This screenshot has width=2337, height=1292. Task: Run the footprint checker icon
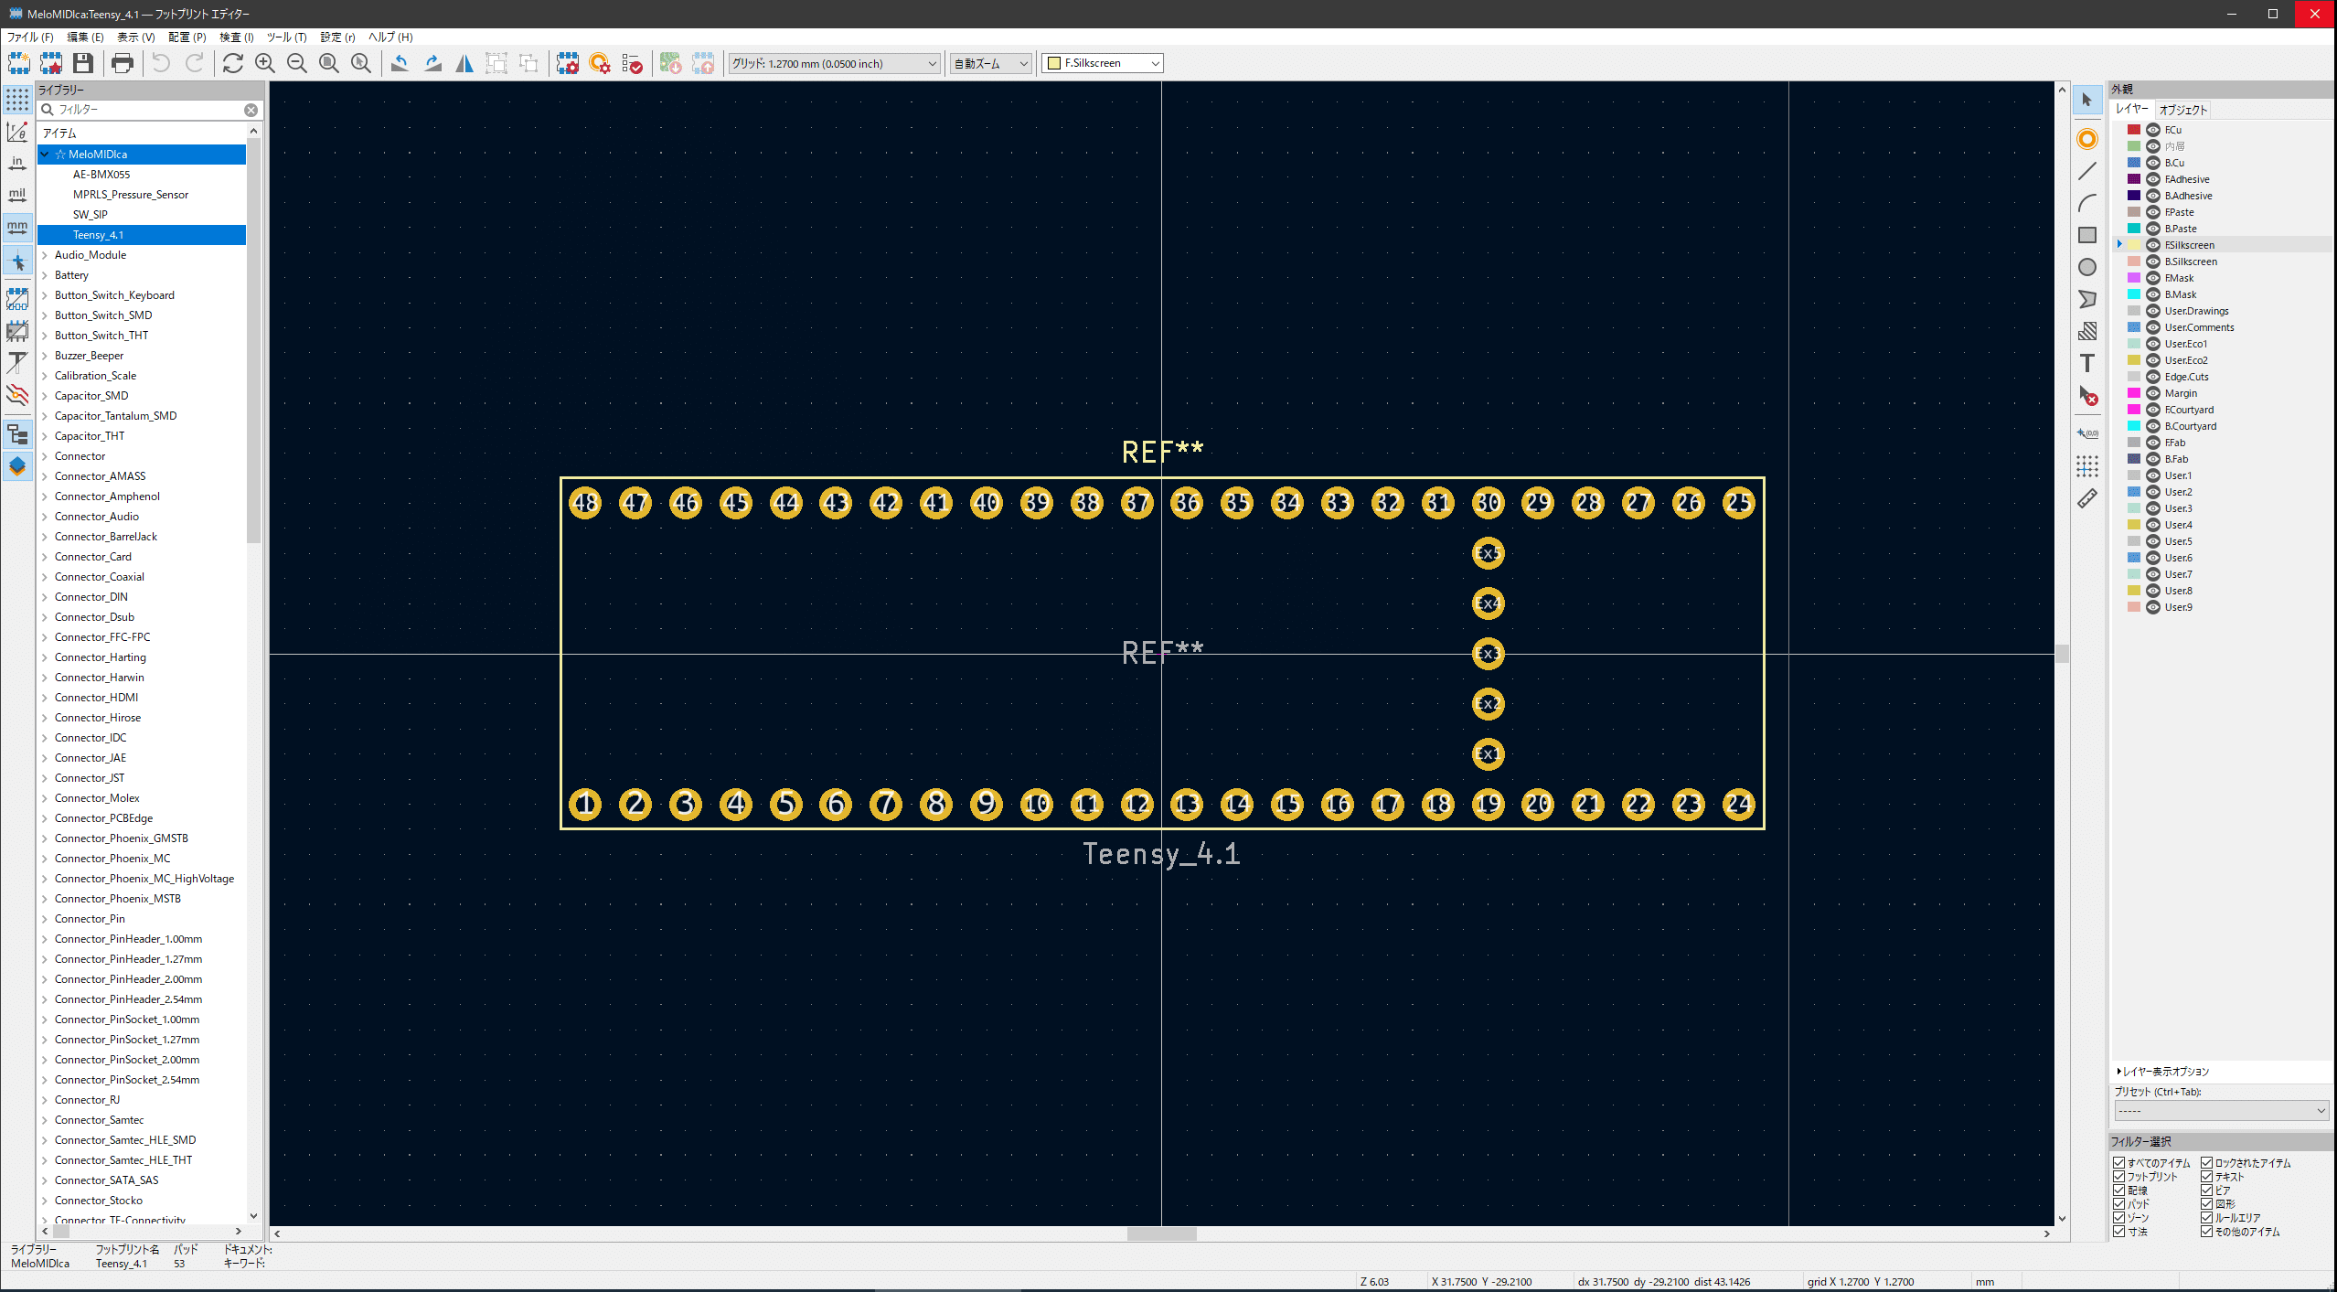point(632,63)
